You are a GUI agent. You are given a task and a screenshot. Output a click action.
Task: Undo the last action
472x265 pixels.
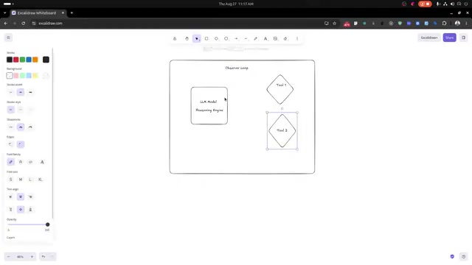click(x=44, y=257)
